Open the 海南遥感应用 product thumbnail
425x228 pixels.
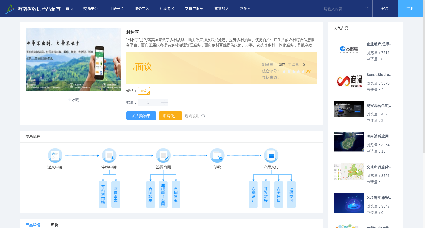click(x=349, y=142)
